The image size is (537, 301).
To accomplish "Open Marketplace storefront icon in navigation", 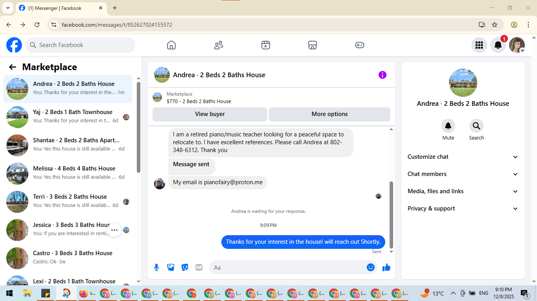I will click(x=313, y=45).
